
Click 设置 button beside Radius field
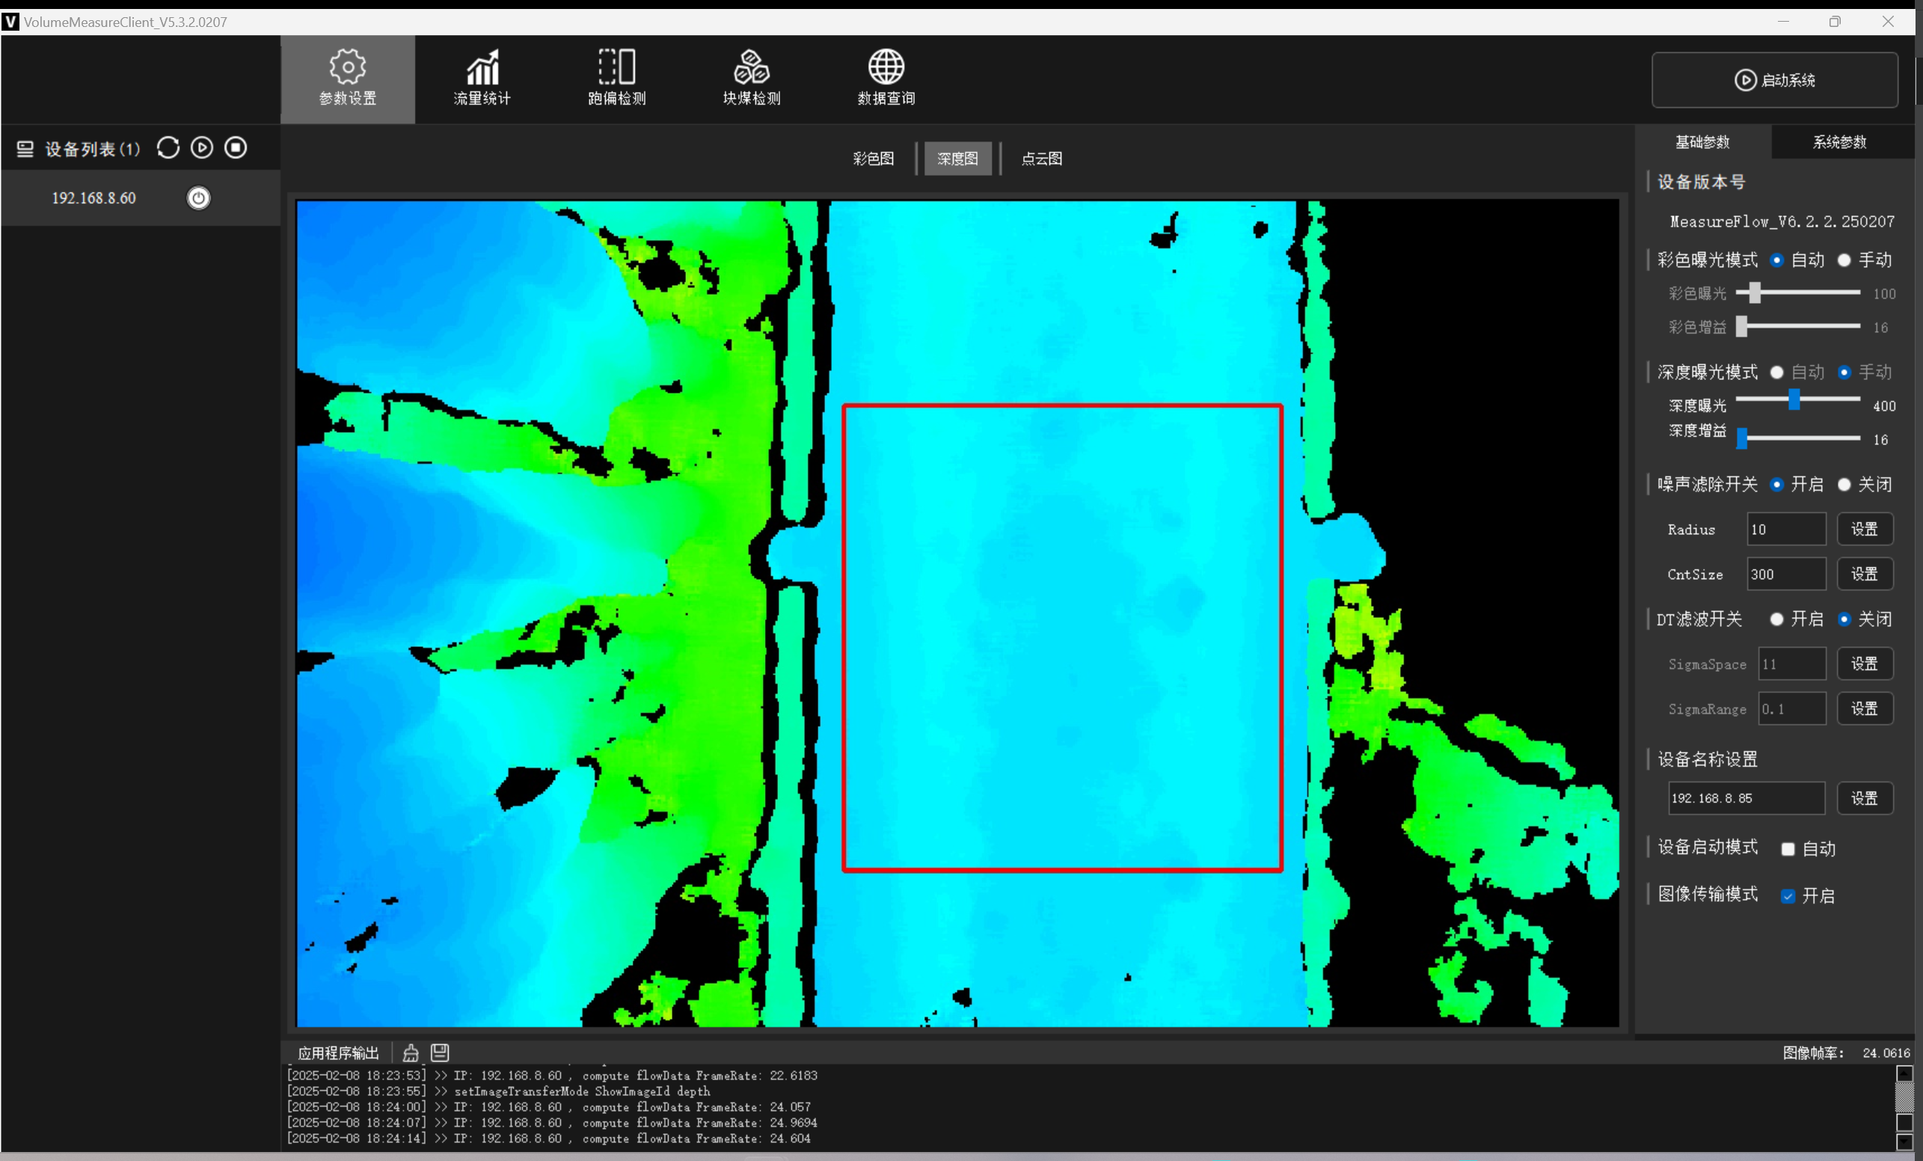(x=1864, y=530)
